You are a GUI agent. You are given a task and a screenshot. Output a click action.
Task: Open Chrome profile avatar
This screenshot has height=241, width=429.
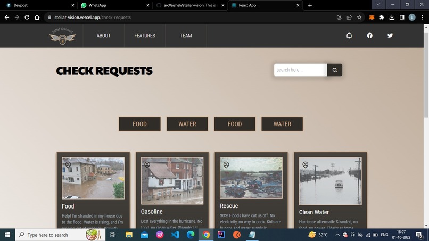(x=412, y=17)
